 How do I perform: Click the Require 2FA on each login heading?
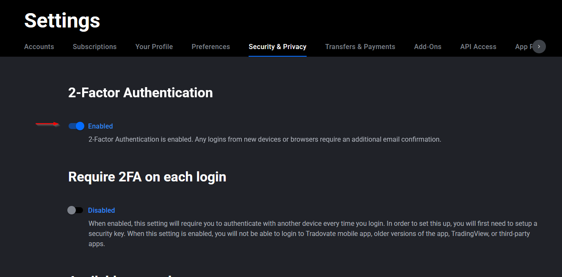tap(147, 177)
